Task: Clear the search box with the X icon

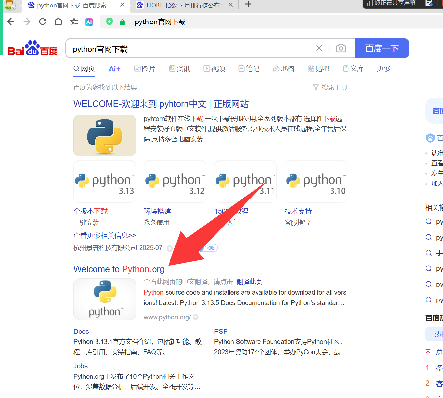Action: click(319, 48)
